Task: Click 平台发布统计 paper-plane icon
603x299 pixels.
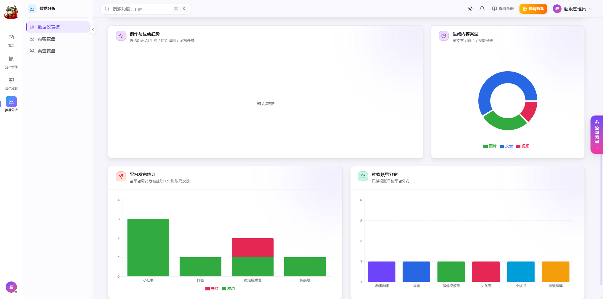Action: pyautogui.click(x=121, y=176)
